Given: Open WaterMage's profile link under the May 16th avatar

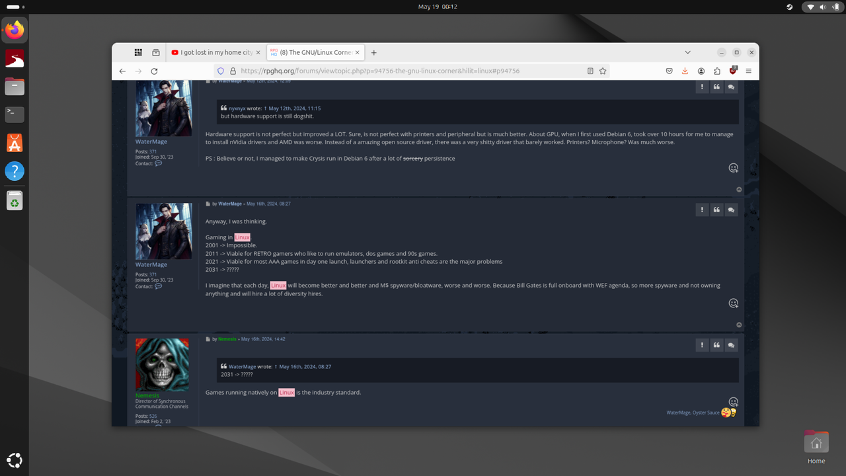Looking at the screenshot, I should pyautogui.click(x=151, y=264).
